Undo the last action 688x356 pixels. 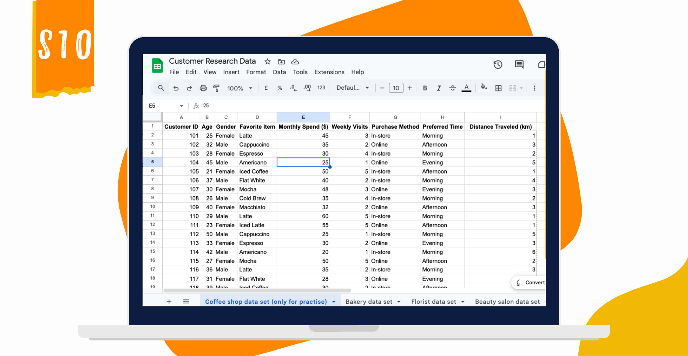point(176,88)
